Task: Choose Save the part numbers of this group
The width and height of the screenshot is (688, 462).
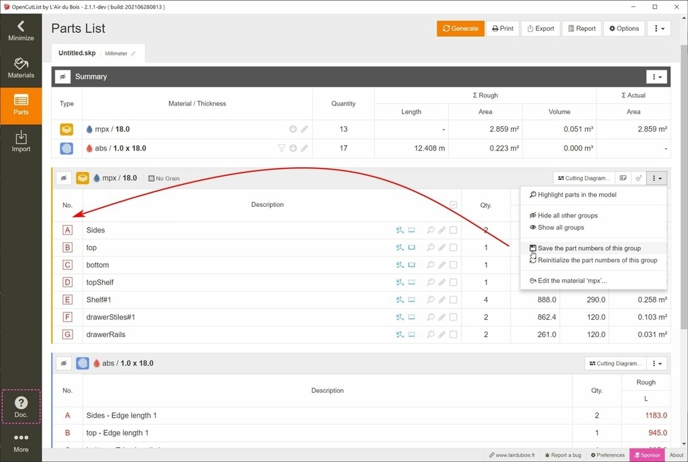Action: coord(593,248)
